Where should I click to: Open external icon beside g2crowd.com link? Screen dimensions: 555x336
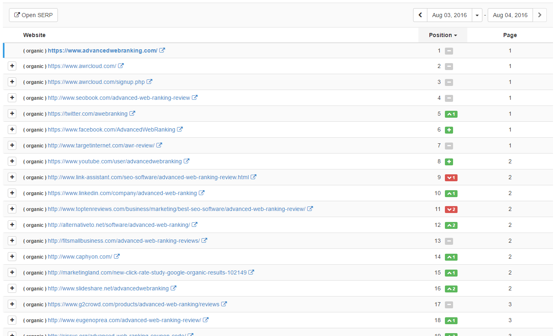click(224, 304)
